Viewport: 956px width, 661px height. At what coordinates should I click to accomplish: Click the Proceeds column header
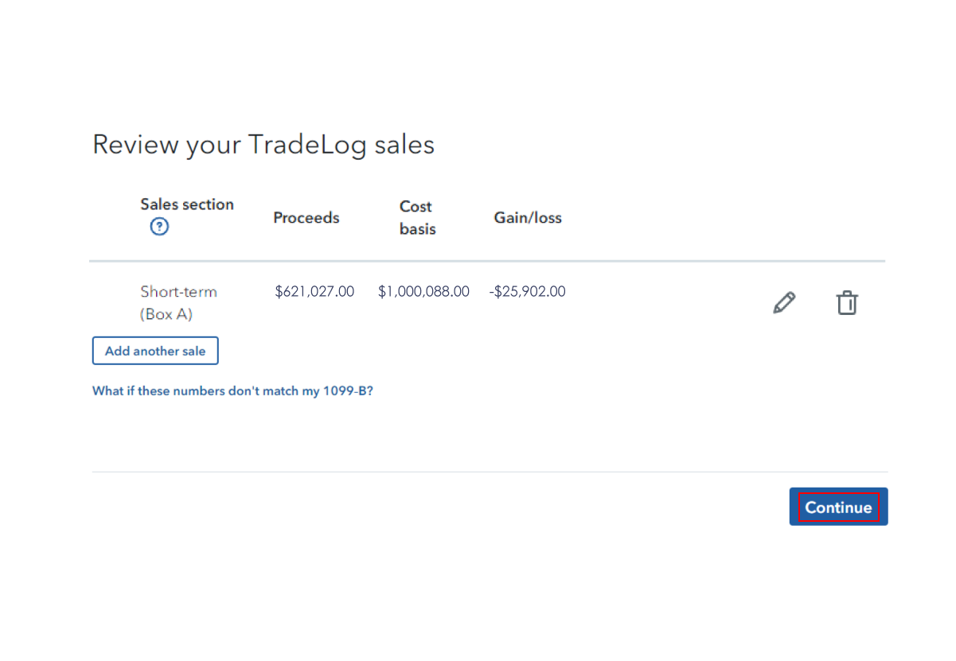[x=306, y=218]
